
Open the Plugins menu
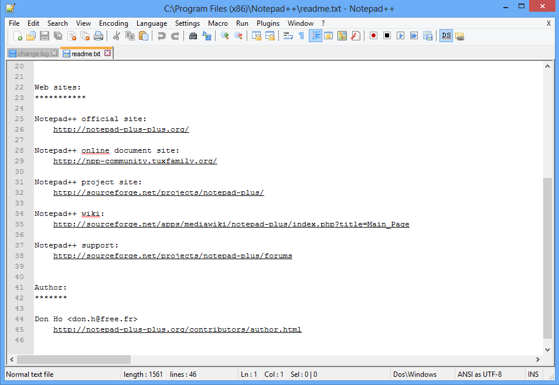point(268,23)
